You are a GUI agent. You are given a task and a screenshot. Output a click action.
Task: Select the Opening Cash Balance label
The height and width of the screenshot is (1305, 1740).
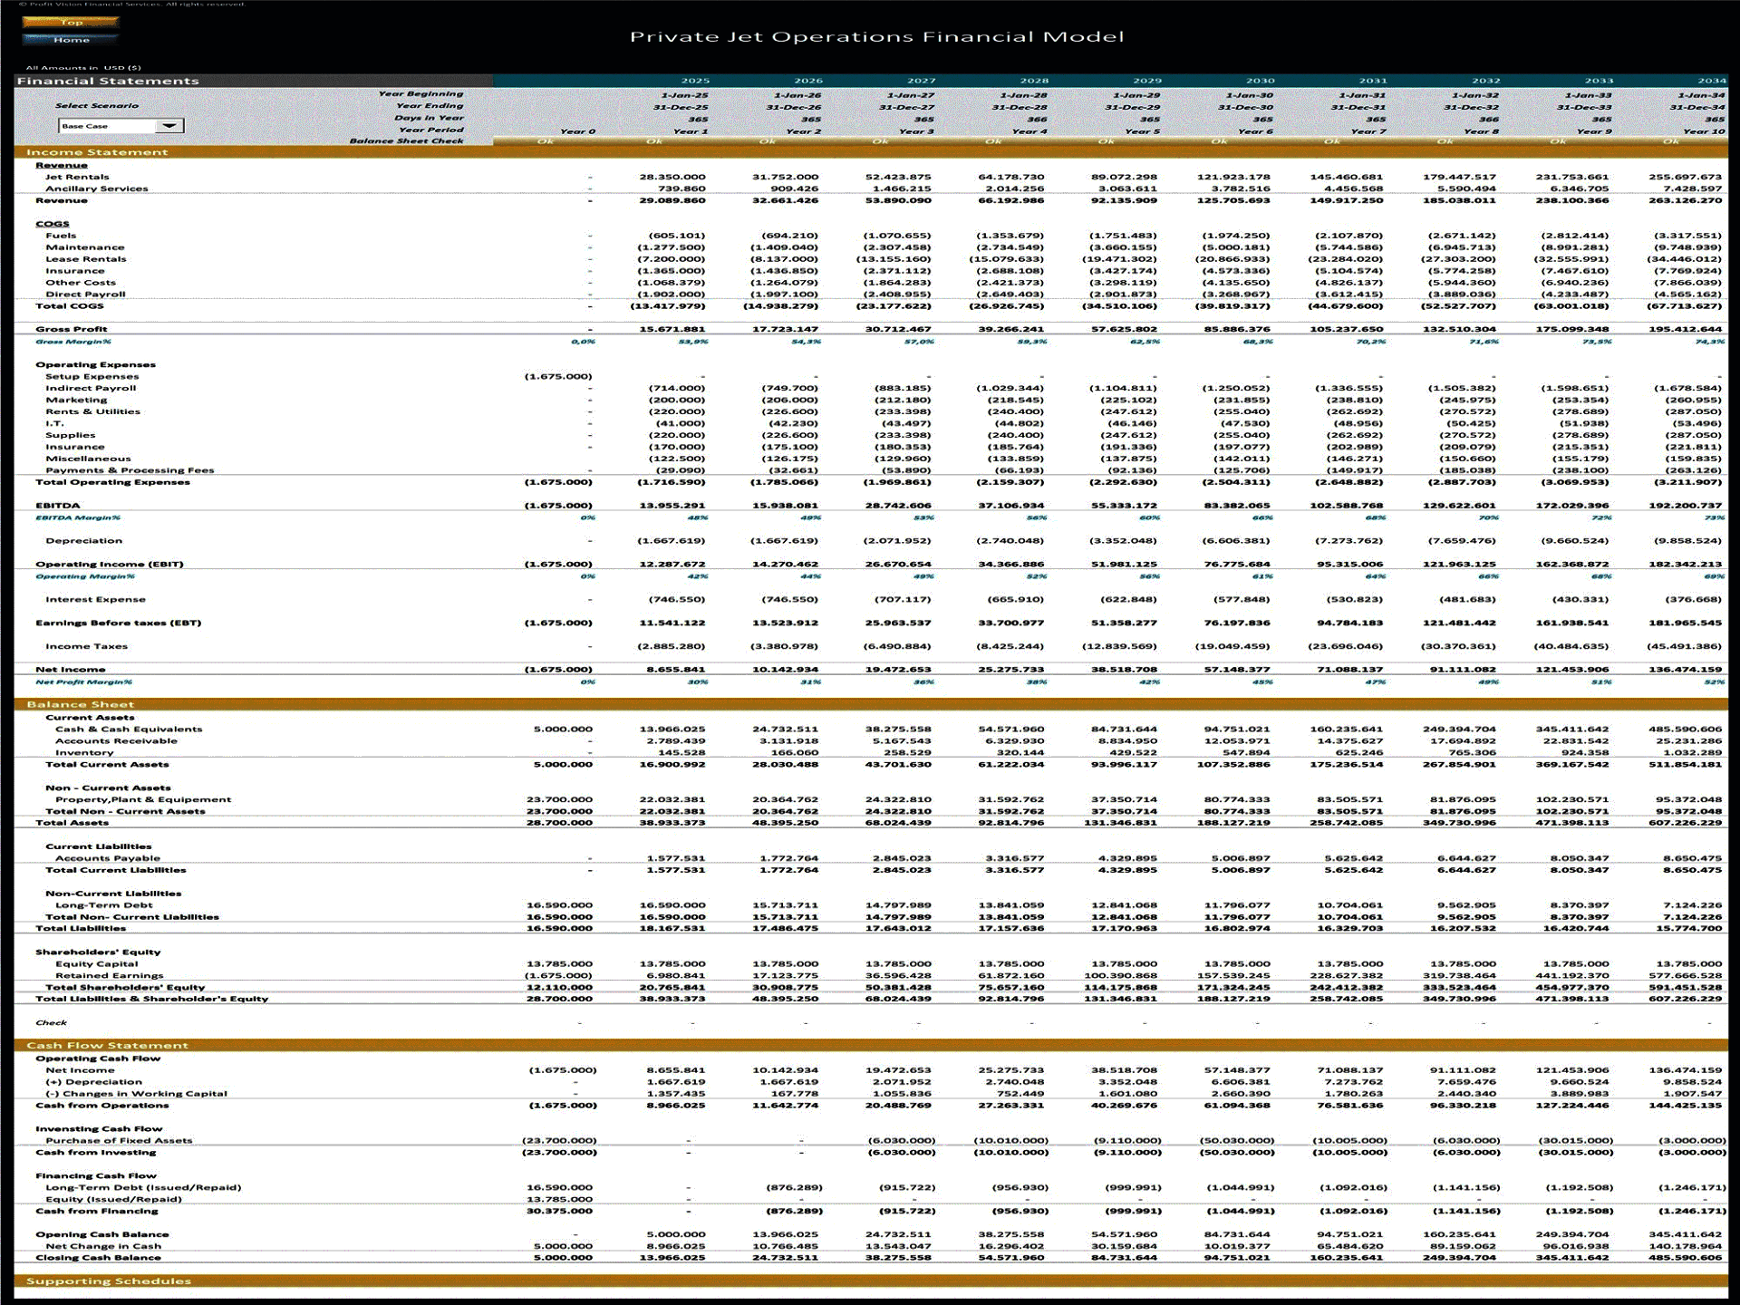click(102, 1234)
